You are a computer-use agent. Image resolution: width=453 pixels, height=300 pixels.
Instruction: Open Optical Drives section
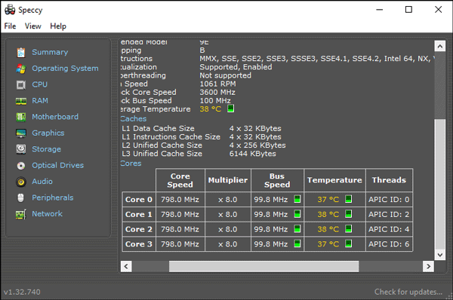click(x=58, y=165)
